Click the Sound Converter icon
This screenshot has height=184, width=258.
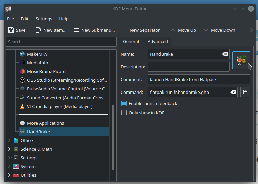[x=22, y=98]
